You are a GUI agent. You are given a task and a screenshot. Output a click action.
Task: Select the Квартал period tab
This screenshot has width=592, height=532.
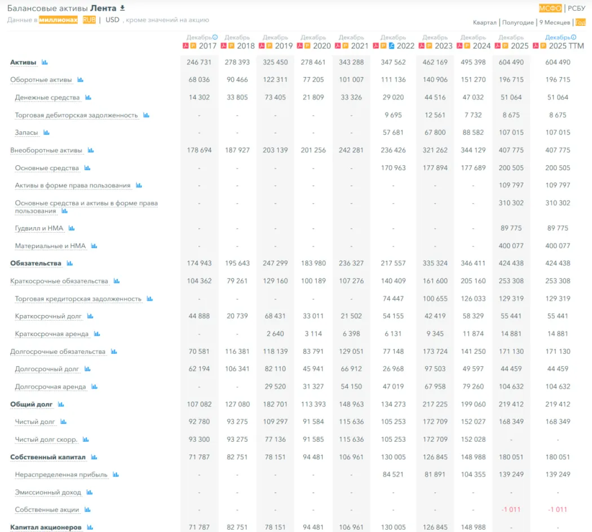tap(484, 23)
